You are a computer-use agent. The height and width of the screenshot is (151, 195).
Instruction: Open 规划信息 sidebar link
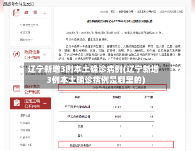(x=25, y=130)
